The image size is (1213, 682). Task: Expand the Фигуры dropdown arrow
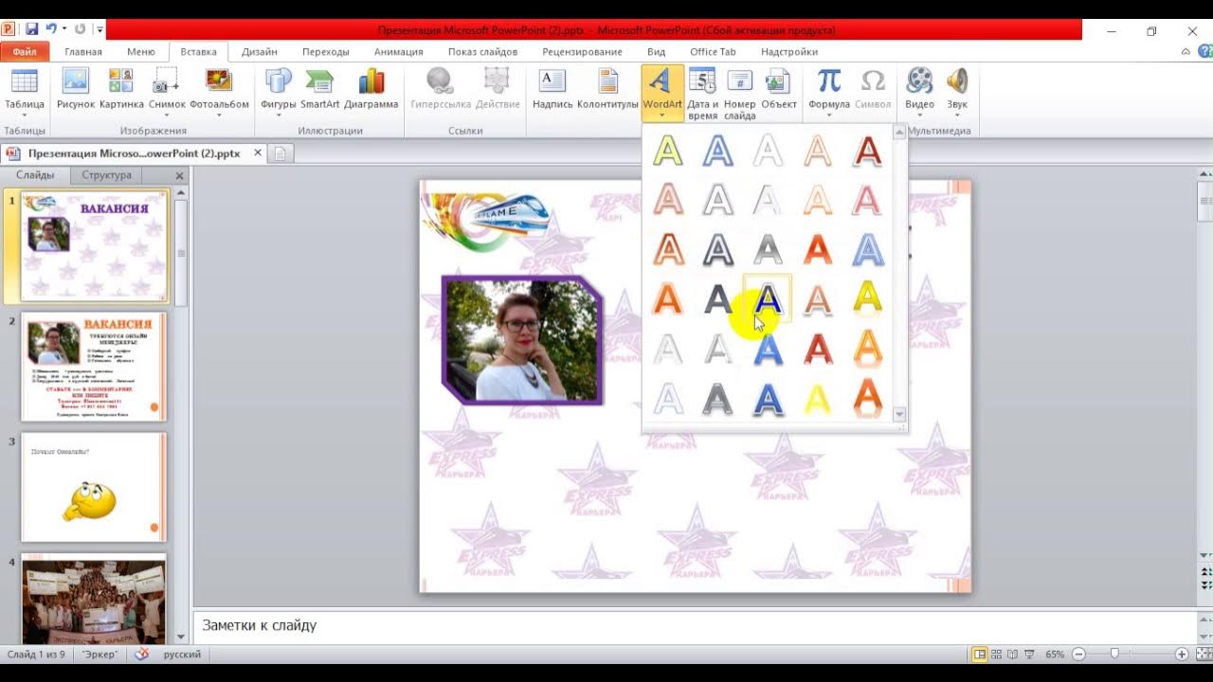click(279, 117)
